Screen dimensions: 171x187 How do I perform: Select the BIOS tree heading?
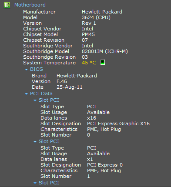(x=37, y=69)
